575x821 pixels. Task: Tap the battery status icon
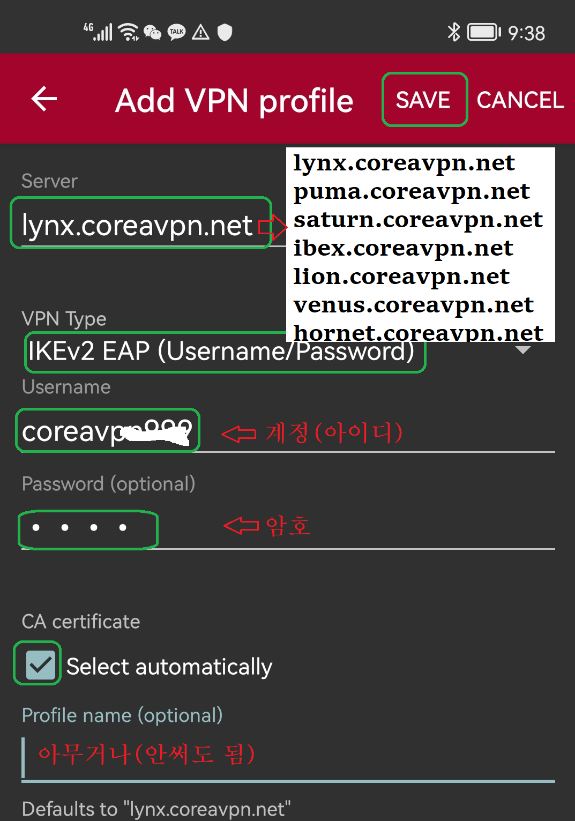pos(484,32)
